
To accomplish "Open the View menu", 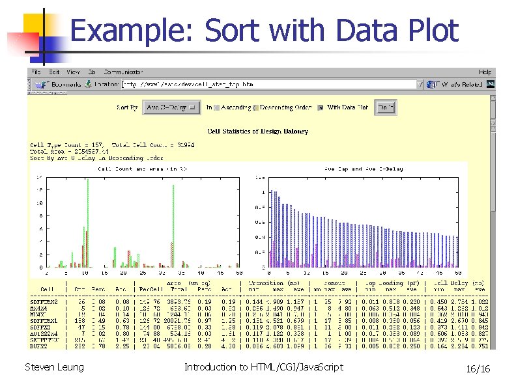I will (73, 72).
